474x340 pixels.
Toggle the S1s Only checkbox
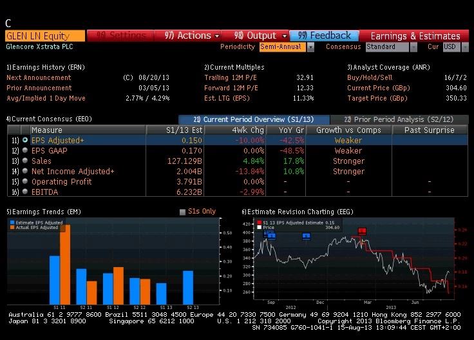click(182, 212)
